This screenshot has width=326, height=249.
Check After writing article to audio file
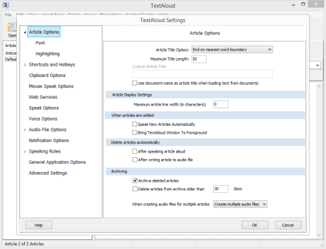tap(135, 160)
